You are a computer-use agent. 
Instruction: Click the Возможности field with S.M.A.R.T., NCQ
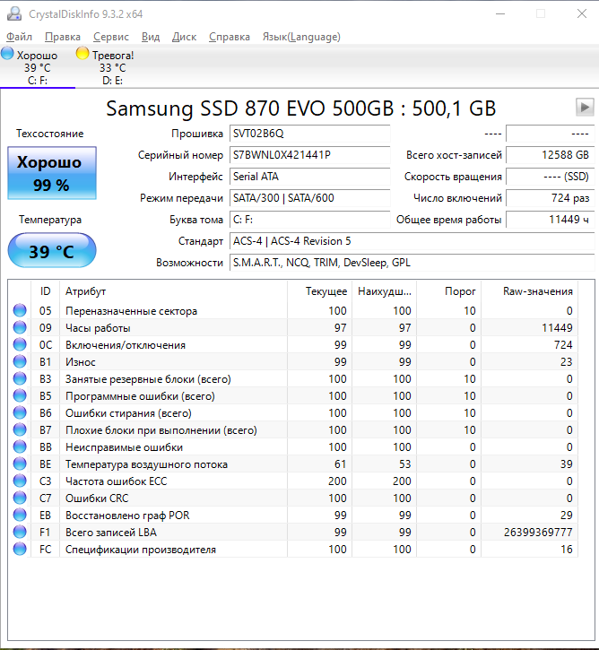click(412, 263)
